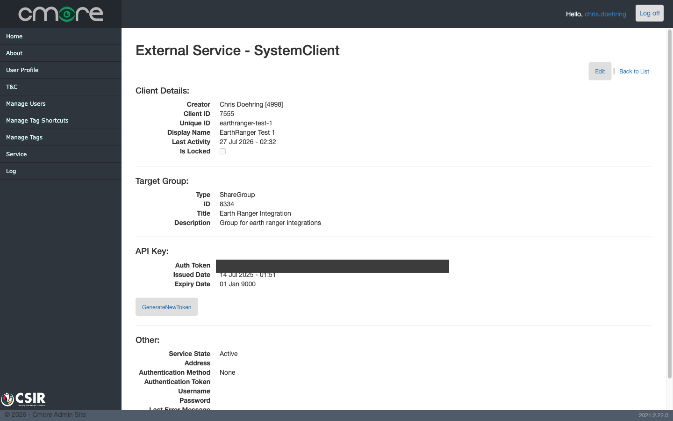673x421 pixels.
Task: Open the Home menu item
Action: [61, 36]
